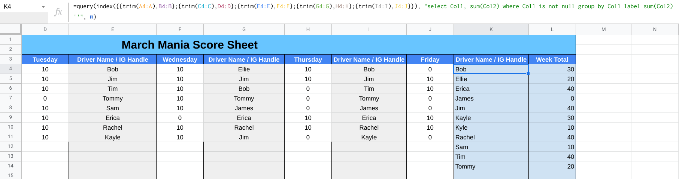Select Rachel's week total of 40
Viewport: 679px width, 179px height.
(552, 137)
